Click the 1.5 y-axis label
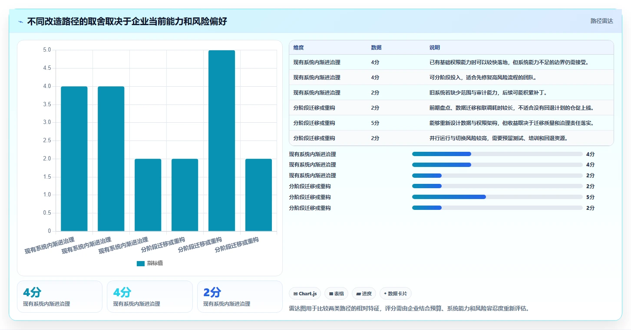631x330 pixels. click(47, 177)
